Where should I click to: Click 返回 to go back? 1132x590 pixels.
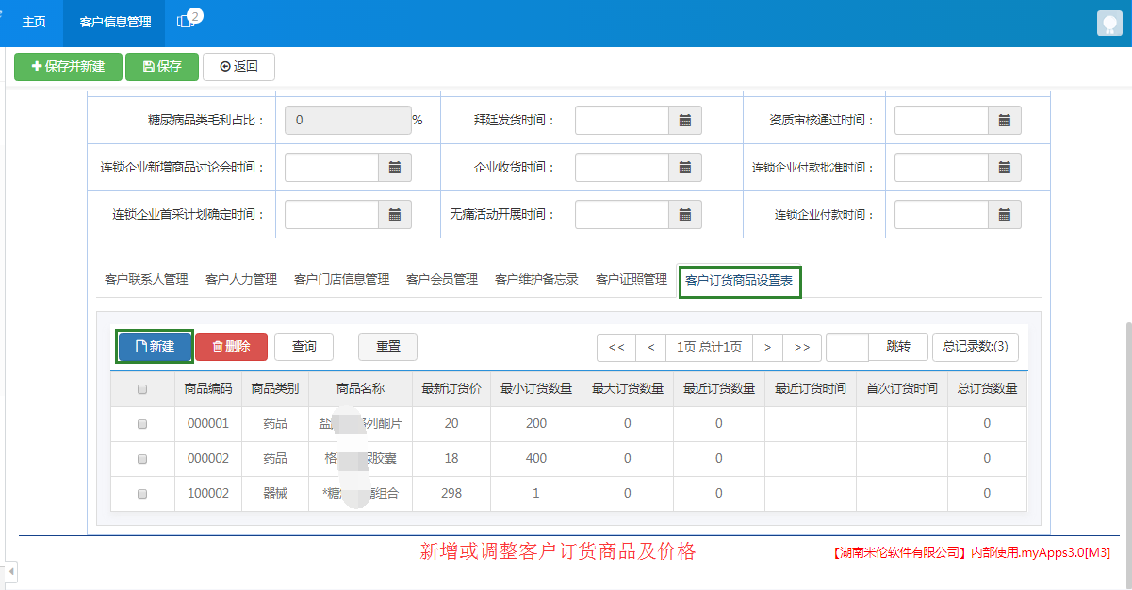point(238,66)
